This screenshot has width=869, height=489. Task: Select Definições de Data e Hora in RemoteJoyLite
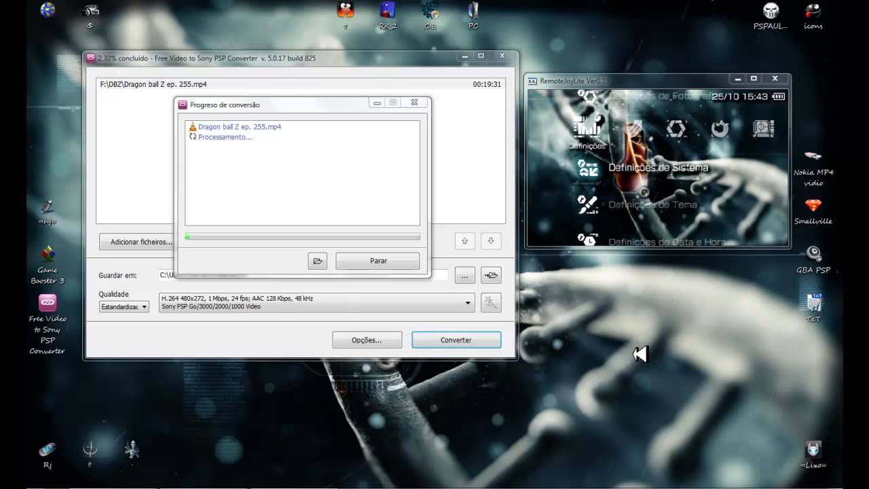667,241
